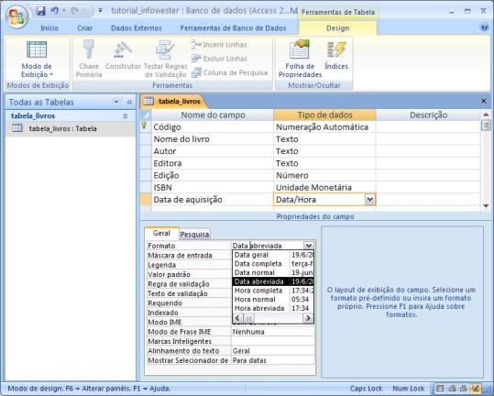Select the Geral properties tab
Image resolution: width=494 pixels, height=396 pixels.
[x=161, y=233]
